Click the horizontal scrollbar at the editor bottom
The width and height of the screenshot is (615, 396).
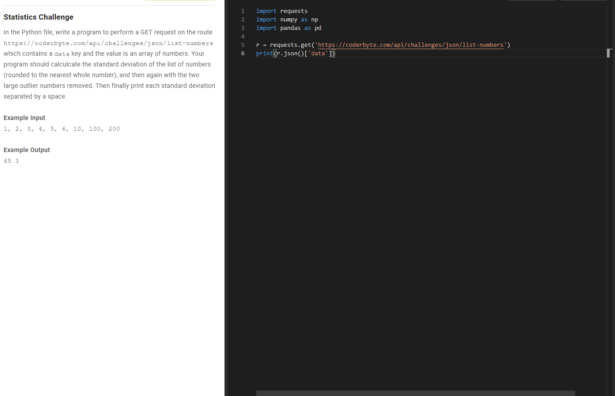coord(415,393)
